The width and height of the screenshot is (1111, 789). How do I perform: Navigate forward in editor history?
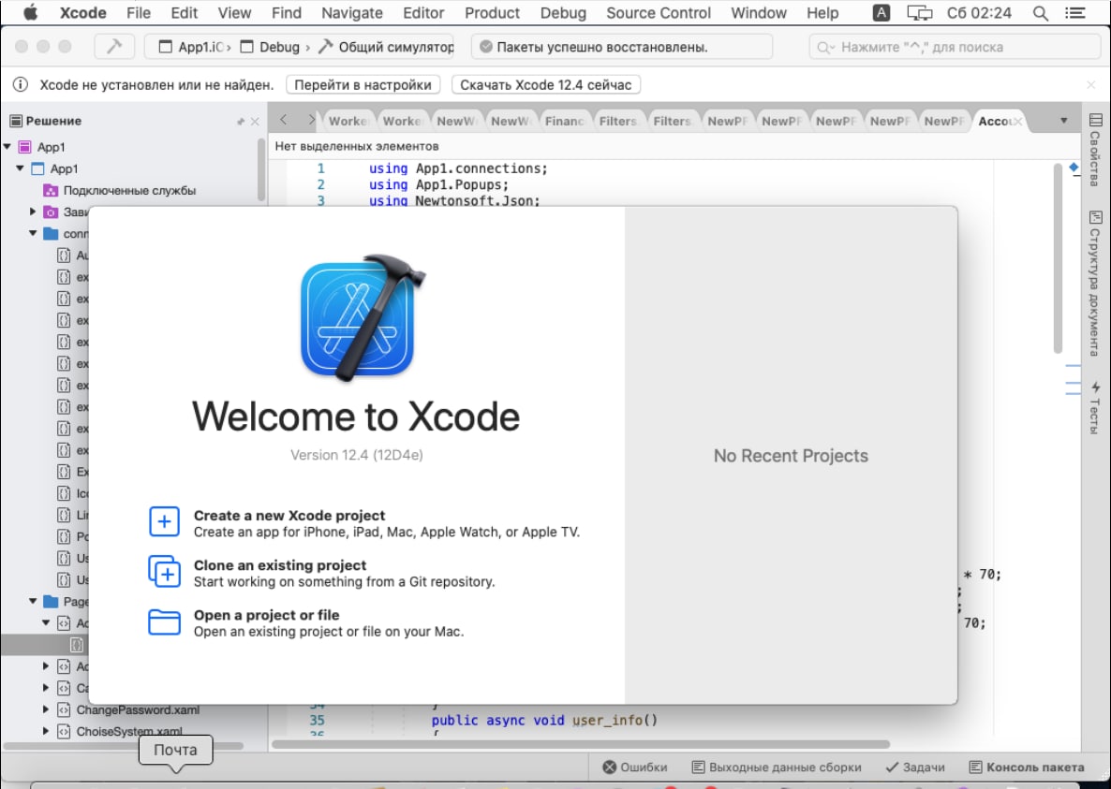[311, 120]
